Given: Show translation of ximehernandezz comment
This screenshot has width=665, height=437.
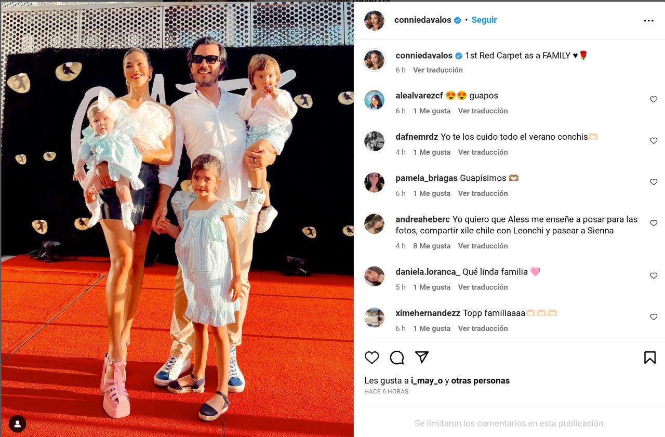Looking at the screenshot, I should coord(483,328).
